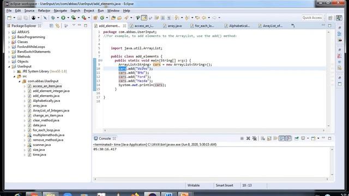The image size is (349, 196).
Task: Toggle Show Console on Standard Out change
Action: 282,138
